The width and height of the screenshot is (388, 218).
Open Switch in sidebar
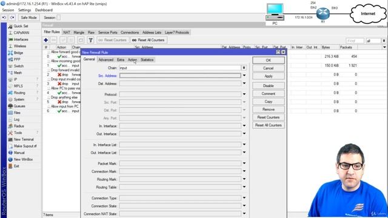[19, 66]
